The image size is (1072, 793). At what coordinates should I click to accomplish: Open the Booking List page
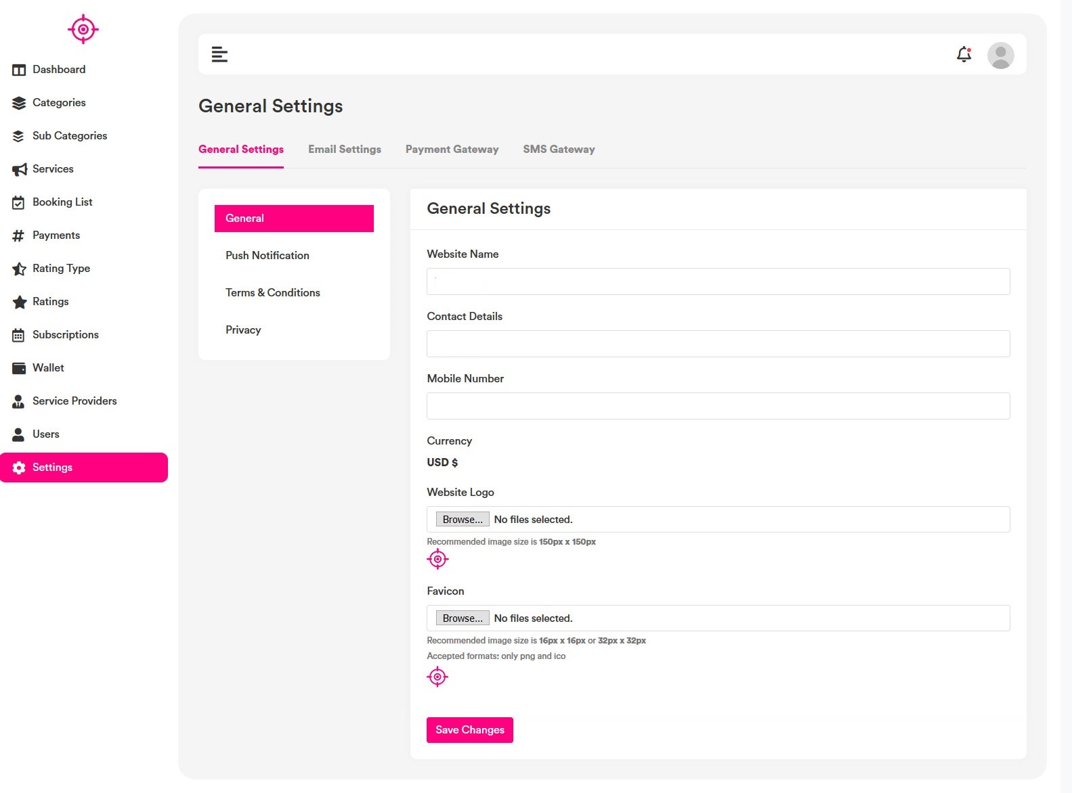(x=62, y=202)
